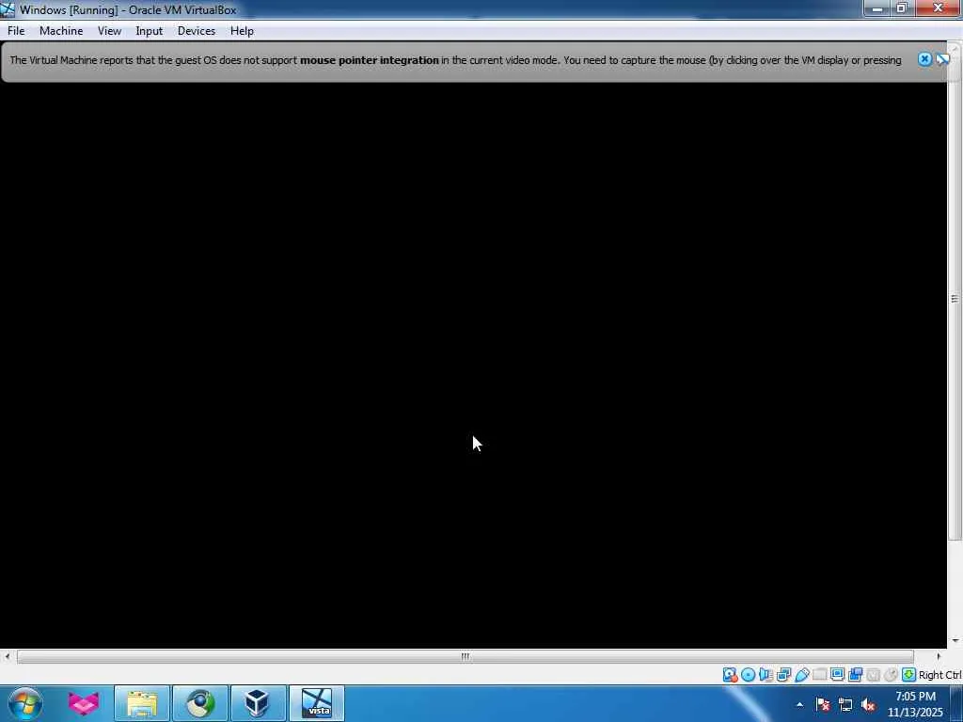Click the hard disk activity status icon

pos(730,675)
